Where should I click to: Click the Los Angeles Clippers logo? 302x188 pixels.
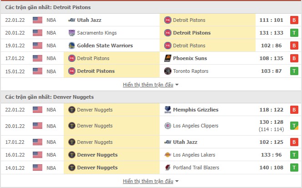tap(168, 126)
